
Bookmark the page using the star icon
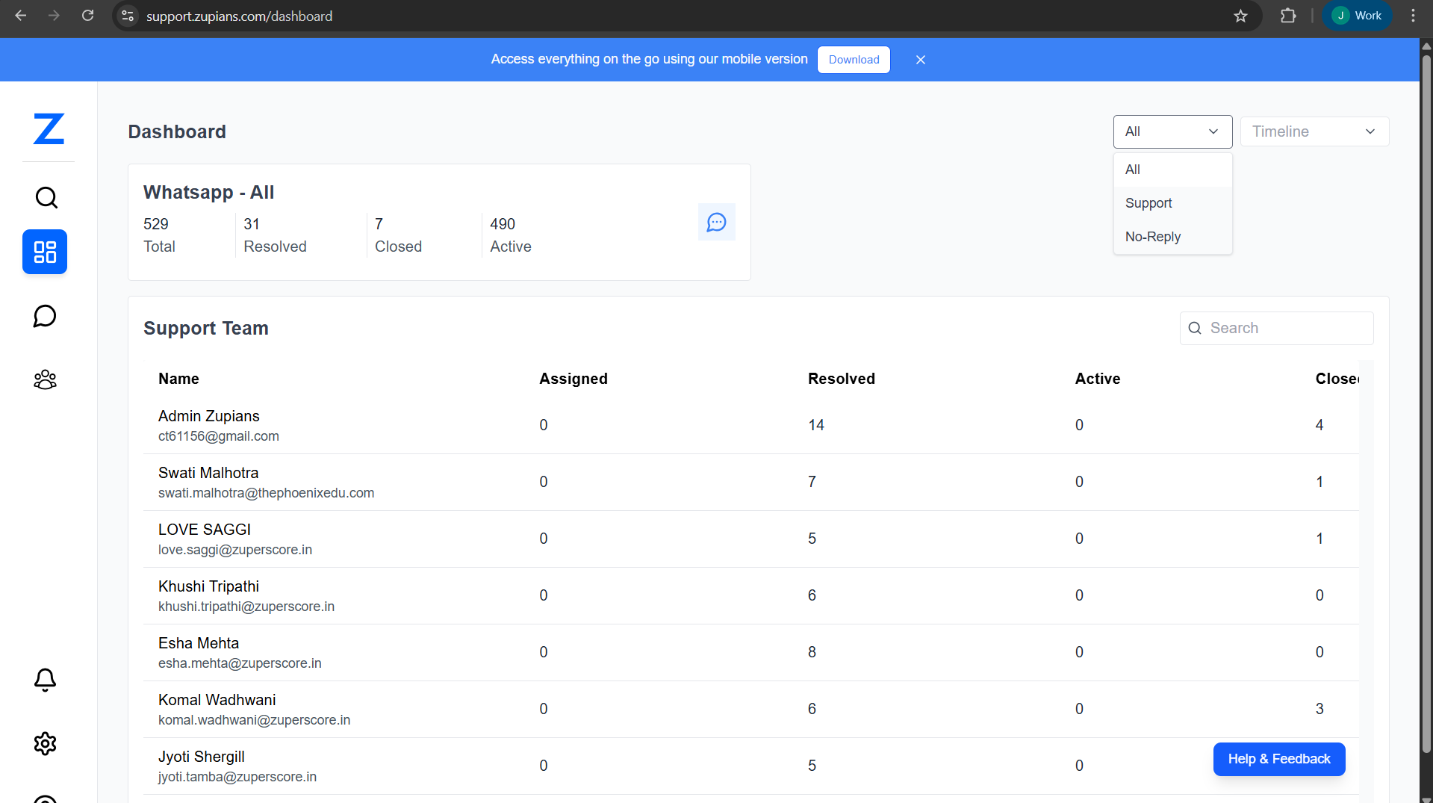tap(1240, 16)
